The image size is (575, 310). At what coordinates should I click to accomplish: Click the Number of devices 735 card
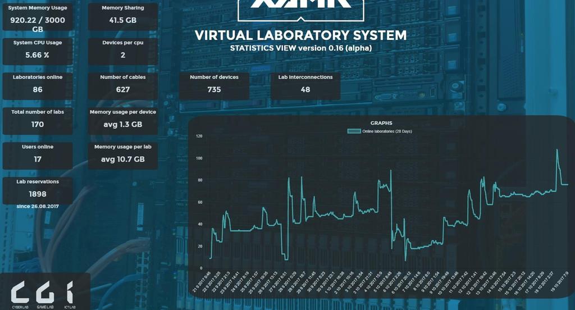(214, 86)
